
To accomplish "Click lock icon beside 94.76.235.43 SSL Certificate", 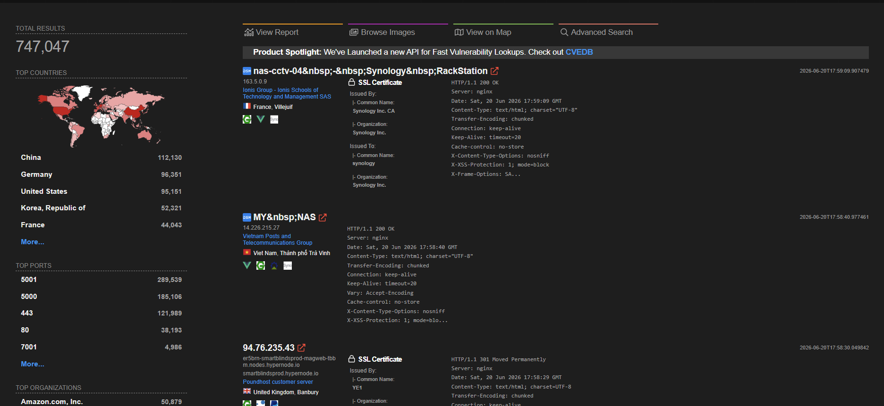I will (352, 359).
